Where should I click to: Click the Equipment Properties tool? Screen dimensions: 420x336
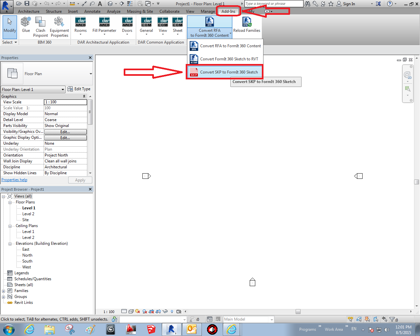pos(59,27)
